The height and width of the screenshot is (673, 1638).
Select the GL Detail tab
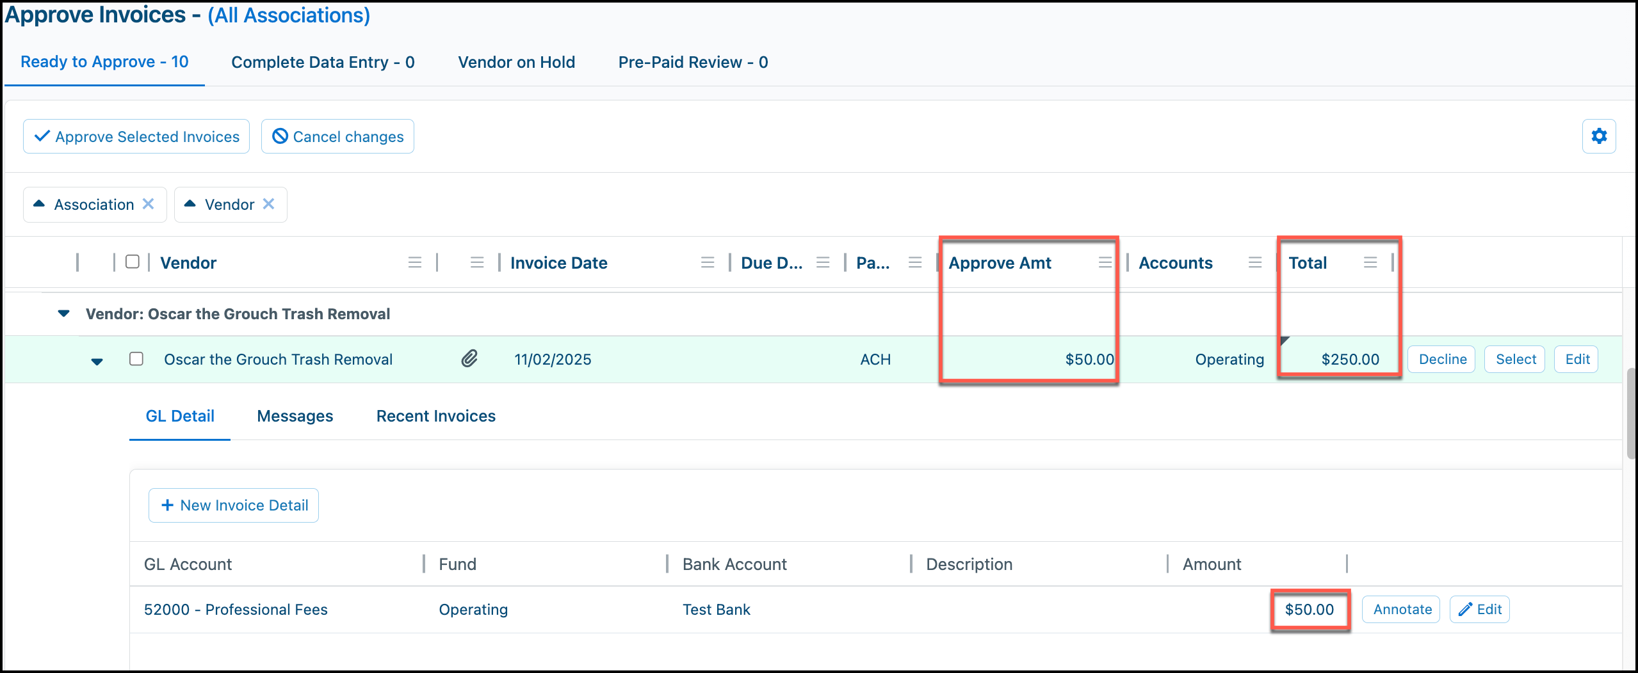(180, 416)
